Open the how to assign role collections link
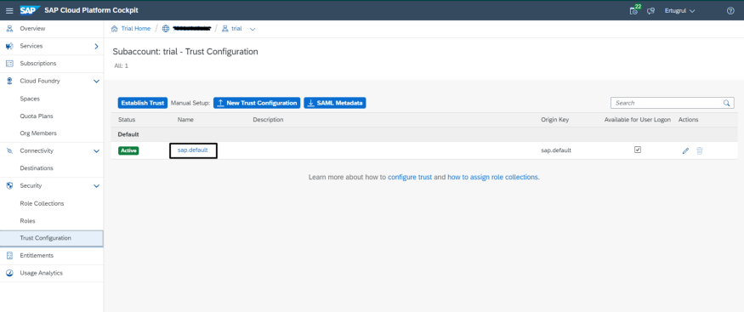 pos(493,178)
